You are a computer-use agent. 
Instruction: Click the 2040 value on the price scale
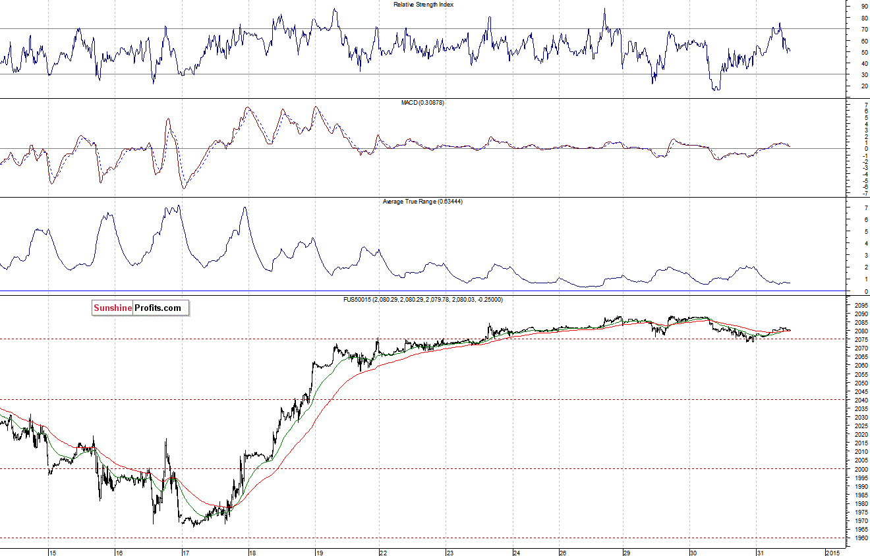point(860,400)
